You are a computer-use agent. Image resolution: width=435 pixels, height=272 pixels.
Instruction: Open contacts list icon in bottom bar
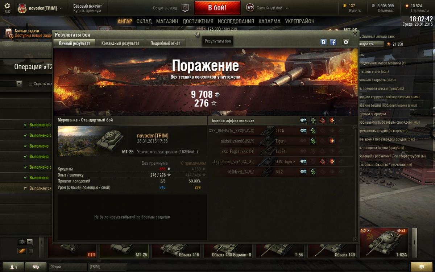click(x=13, y=267)
